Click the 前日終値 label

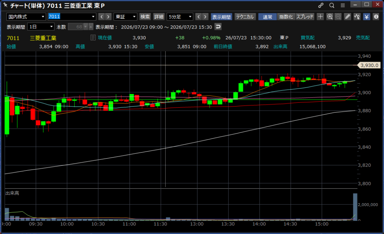pos(223,46)
